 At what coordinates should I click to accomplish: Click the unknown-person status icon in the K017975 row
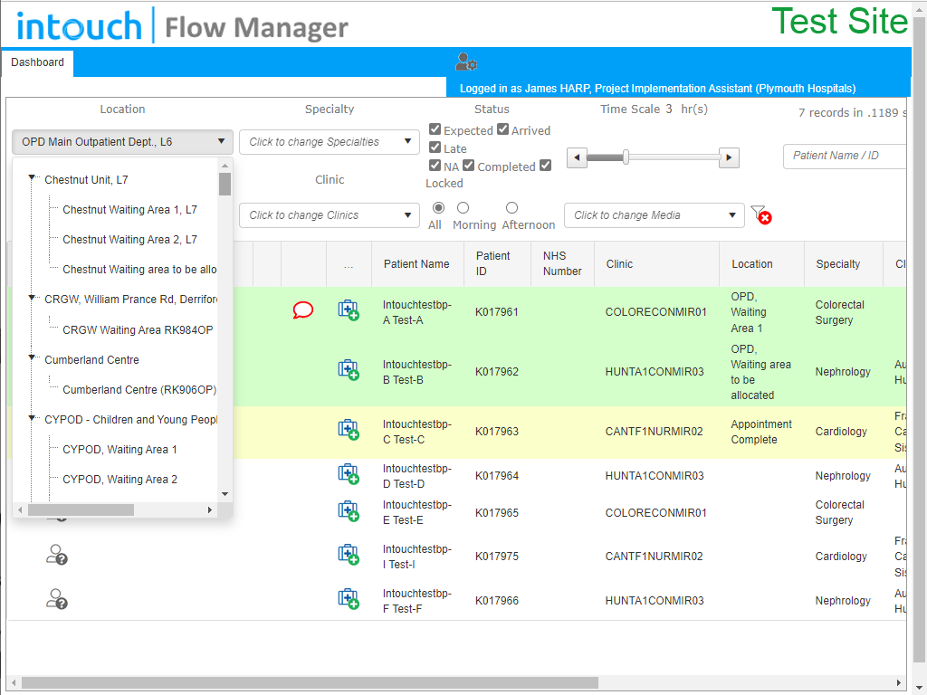click(57, 555)
